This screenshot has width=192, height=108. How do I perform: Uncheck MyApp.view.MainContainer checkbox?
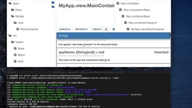tap(128, 29)
